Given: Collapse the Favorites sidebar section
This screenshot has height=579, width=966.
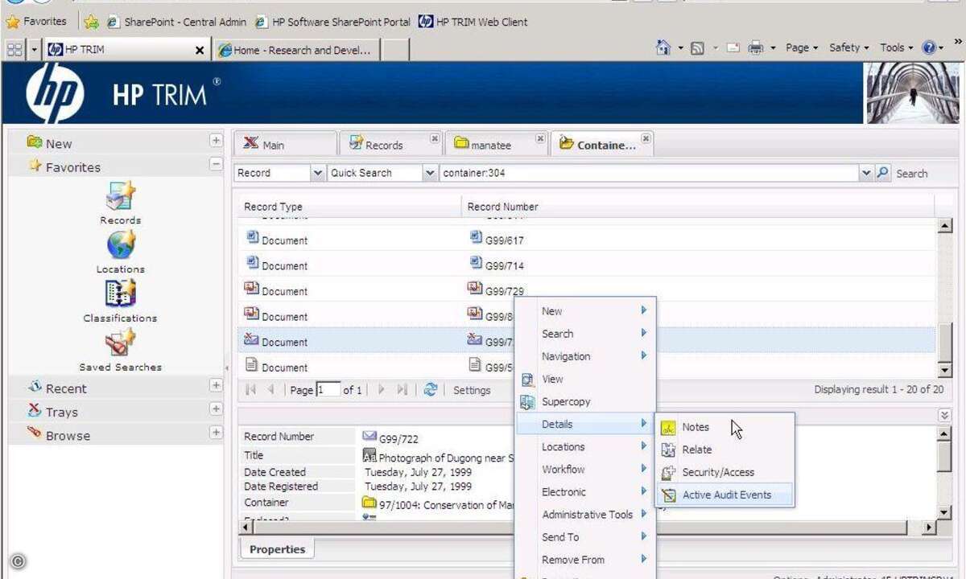Looking at the screenshot, I should pos(216,164).
